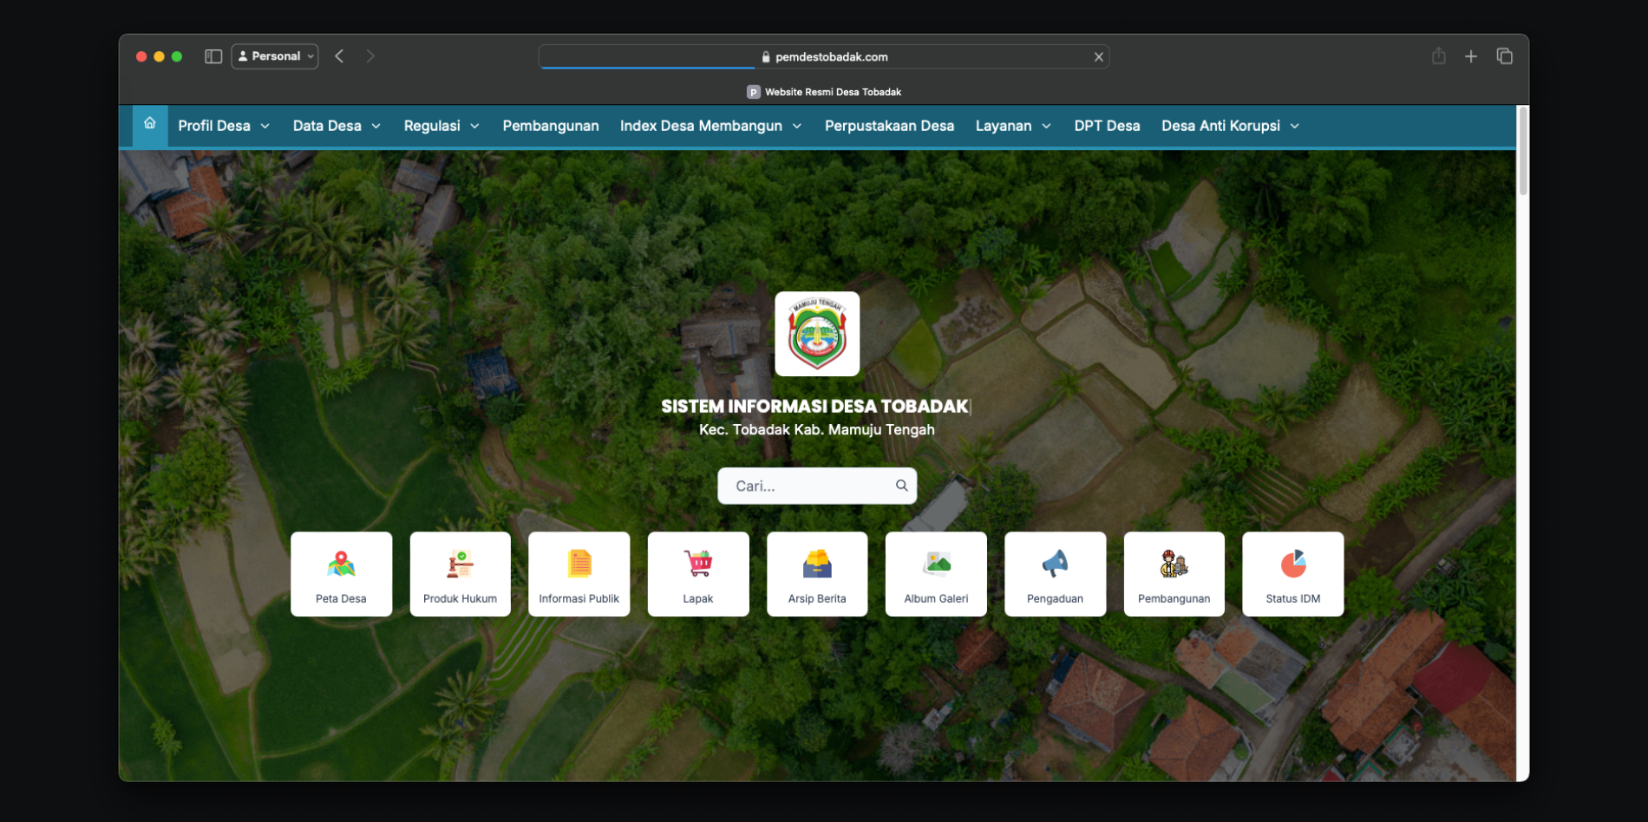The image size is (1648, 822).
Task: Click the search magnifier icon
Action: click(x=901, y=486)
